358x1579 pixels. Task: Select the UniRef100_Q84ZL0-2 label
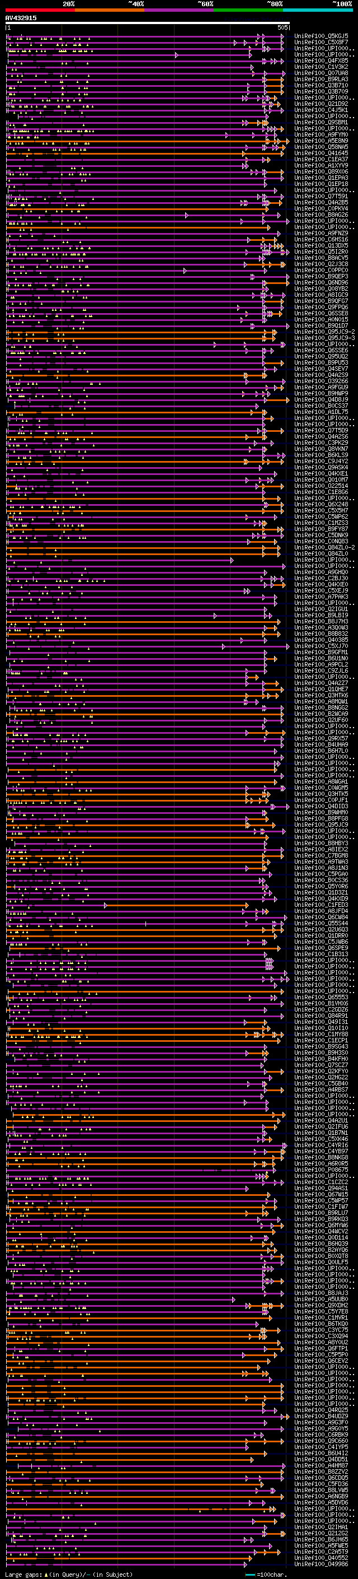(325, 547)
